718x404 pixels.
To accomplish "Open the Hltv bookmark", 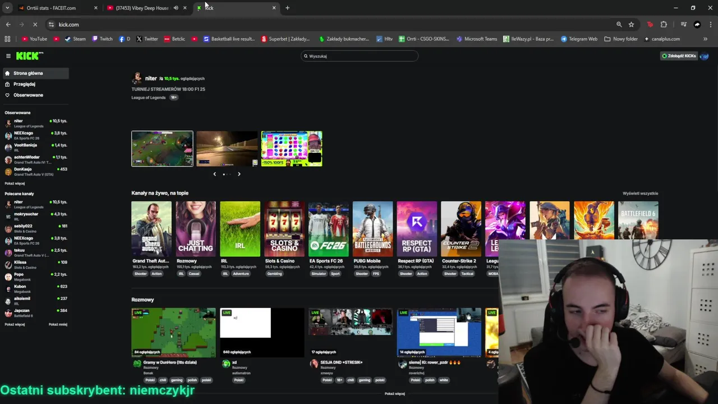I will [x=384, y=39].
